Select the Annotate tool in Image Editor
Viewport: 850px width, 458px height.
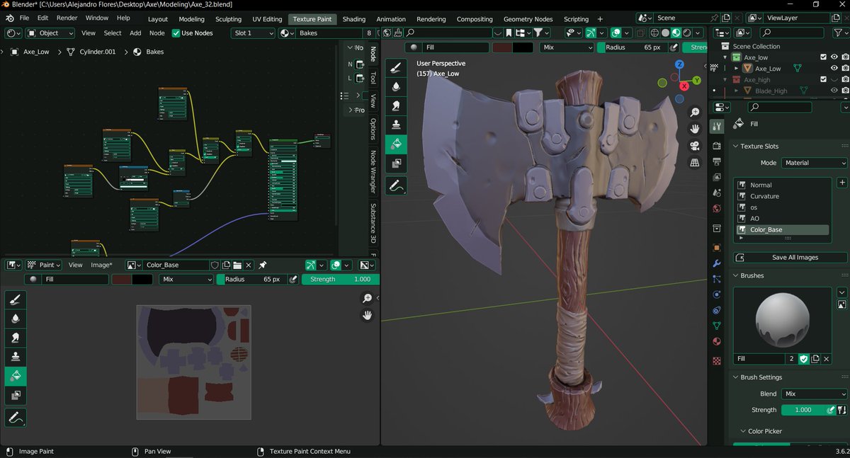pos(16,418)
